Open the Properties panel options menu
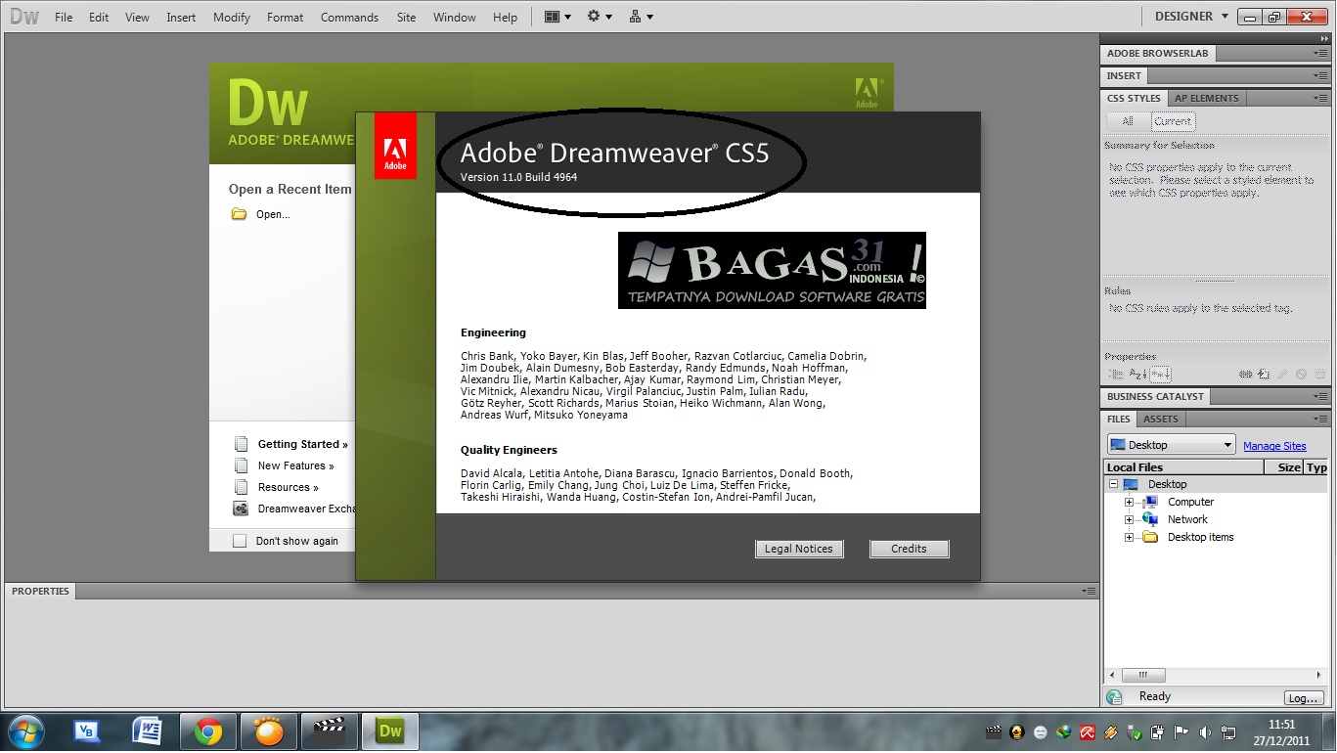The height and width of the screenshot is (753, 1337). pos(1090,591)
